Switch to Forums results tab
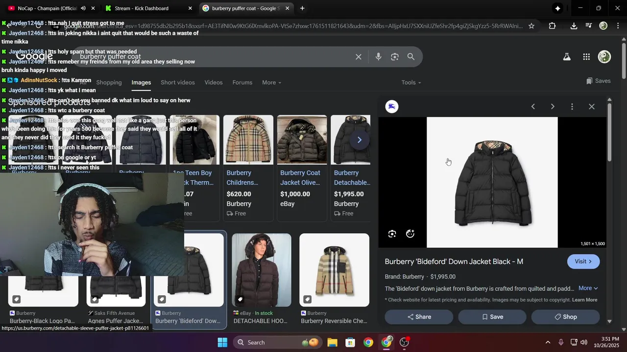The height and width of the screenshot is (352, 627). (242, 83)
